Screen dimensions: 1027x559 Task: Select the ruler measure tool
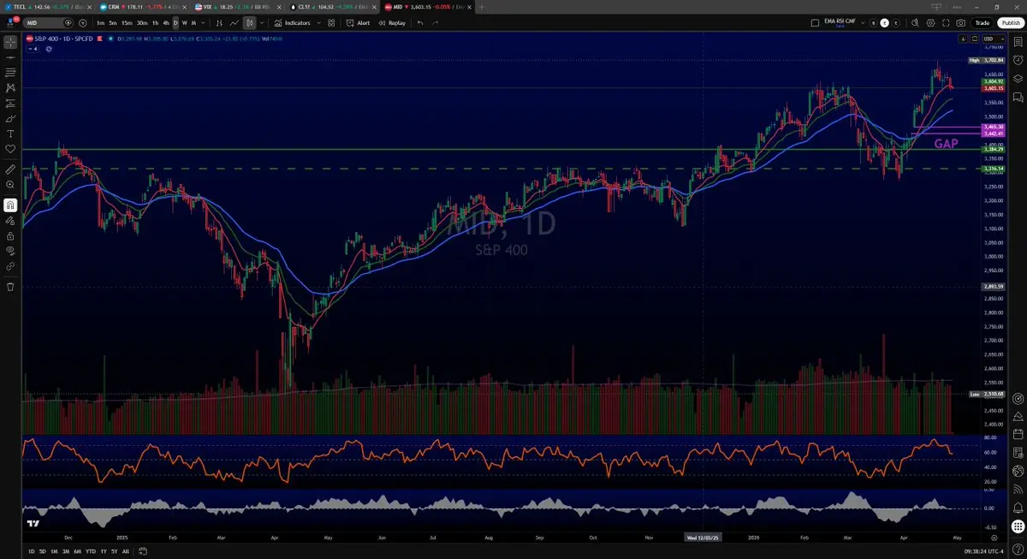10,169
